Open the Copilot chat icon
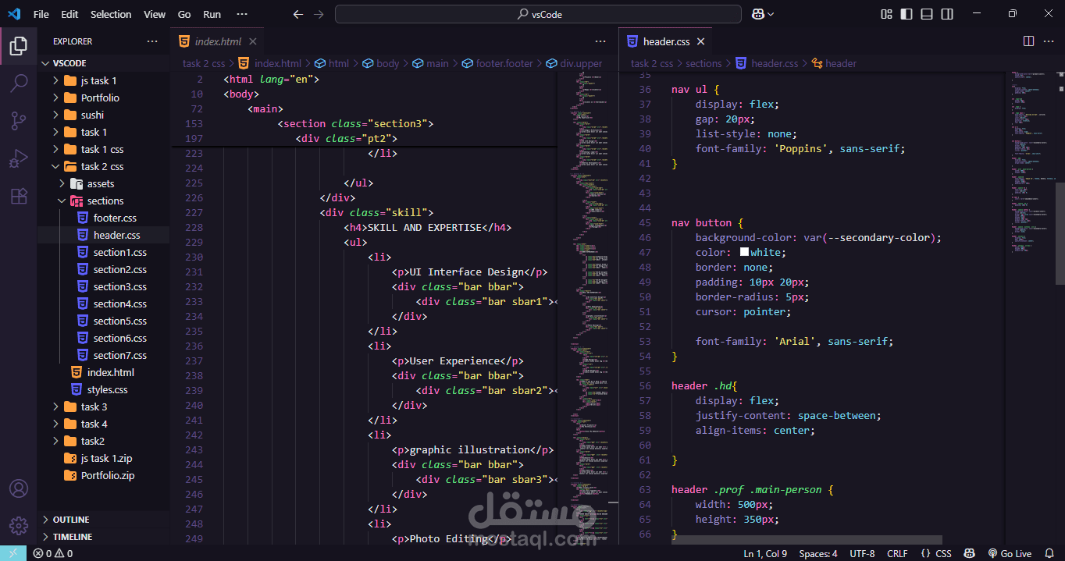 [757, 14]
